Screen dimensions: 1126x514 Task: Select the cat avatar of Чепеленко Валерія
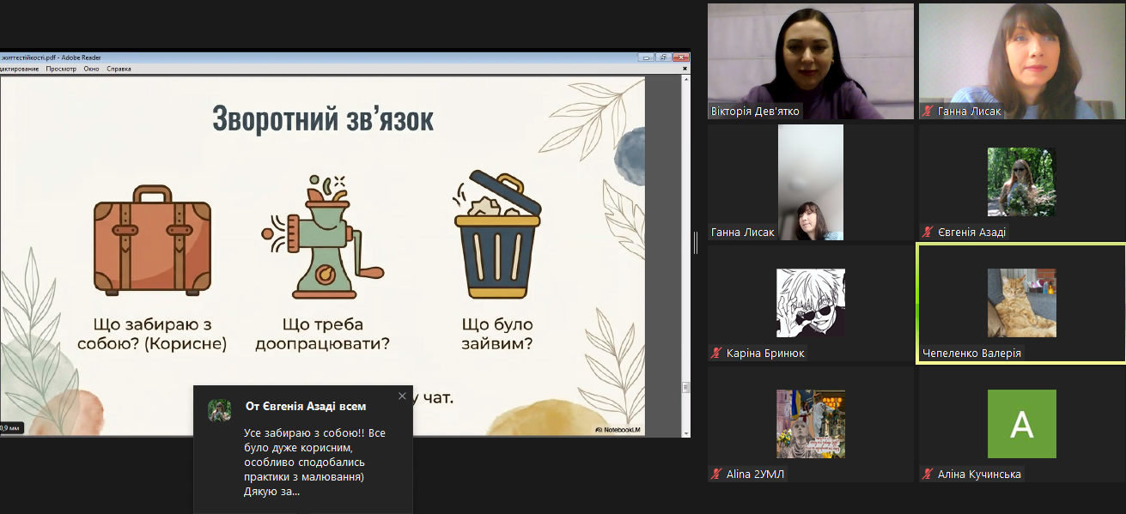click(1021, 302)
